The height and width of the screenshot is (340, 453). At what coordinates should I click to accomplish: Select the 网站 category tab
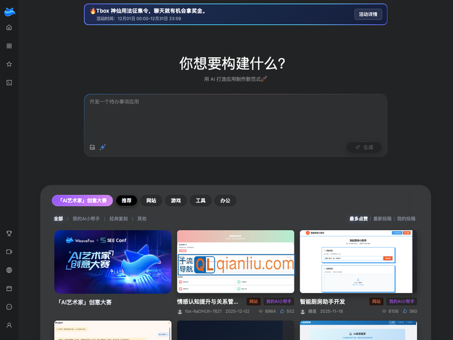click(151, 201)
